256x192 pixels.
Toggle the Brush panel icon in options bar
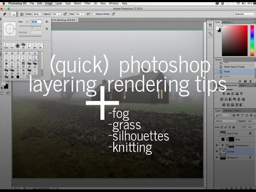(x=22, y=14)
